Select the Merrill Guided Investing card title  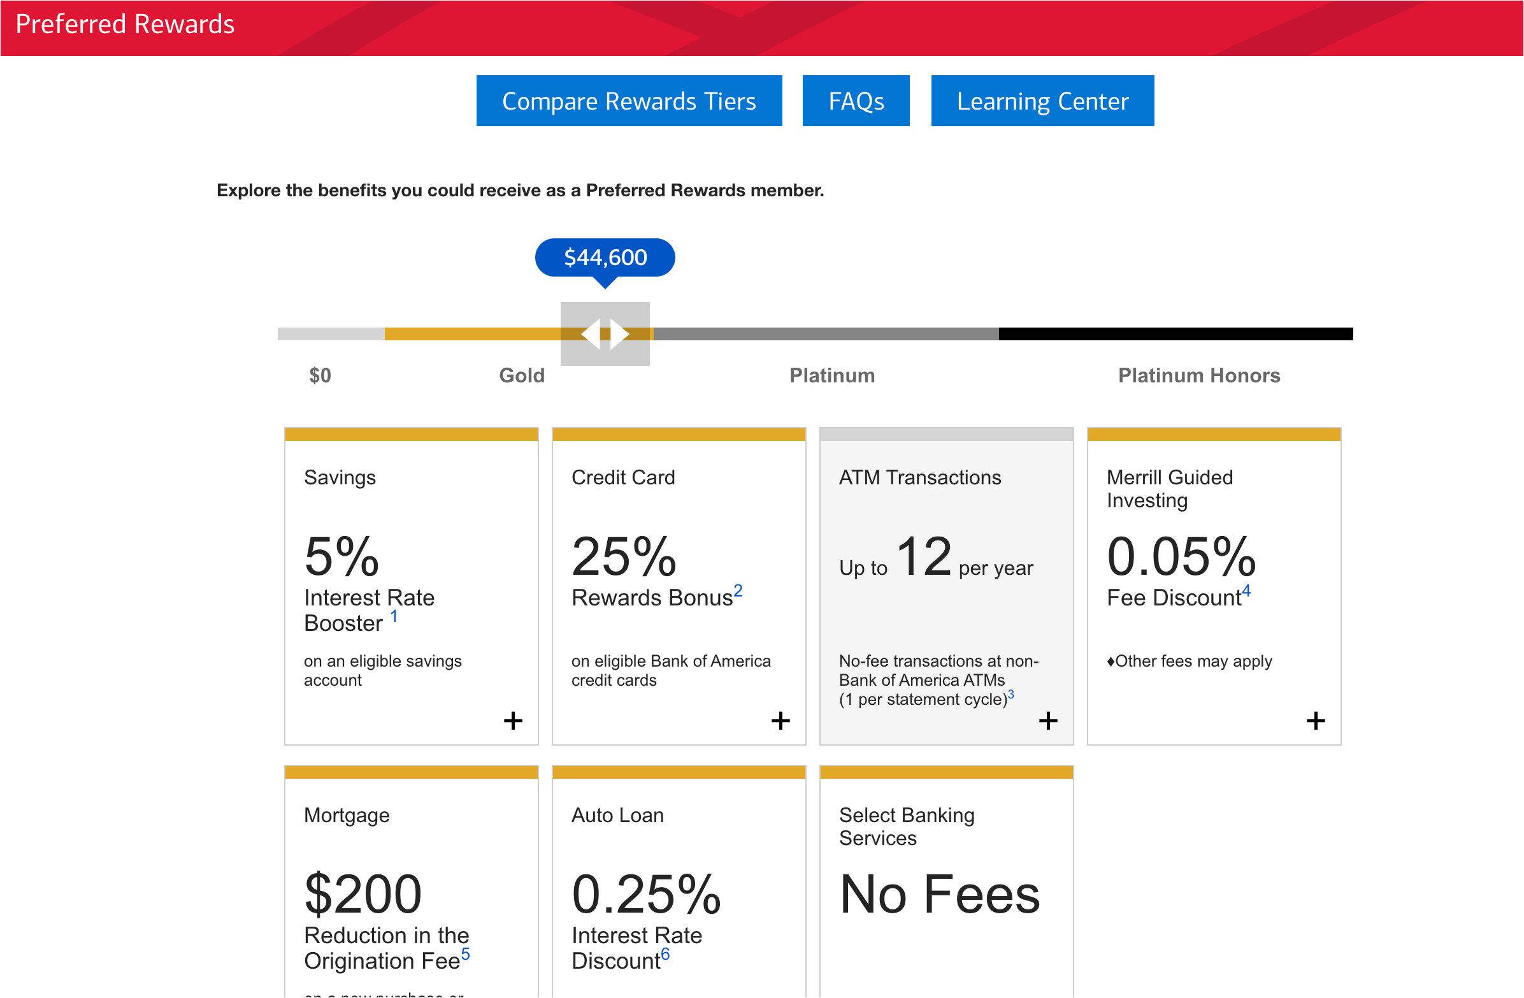click(x=1169, y=489)
